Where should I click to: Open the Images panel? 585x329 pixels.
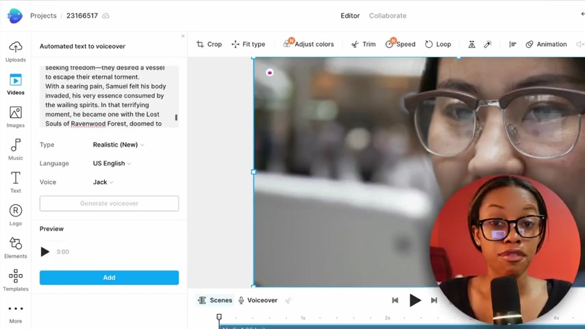click(x=15, y=117)
